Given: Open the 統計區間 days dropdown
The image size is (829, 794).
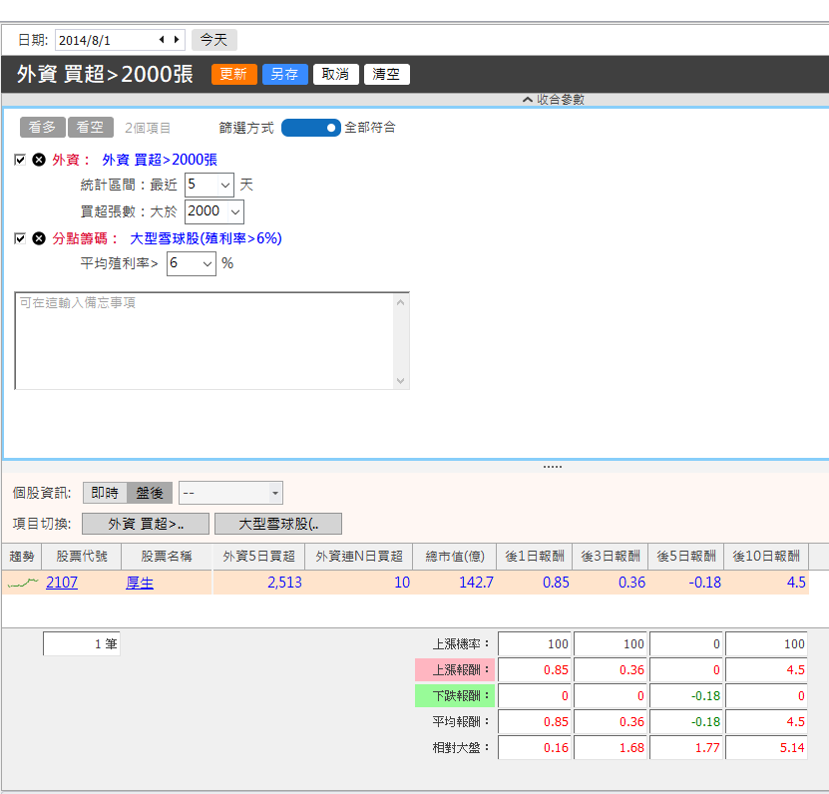Looking at the screenshot, I should pos(209,185).
